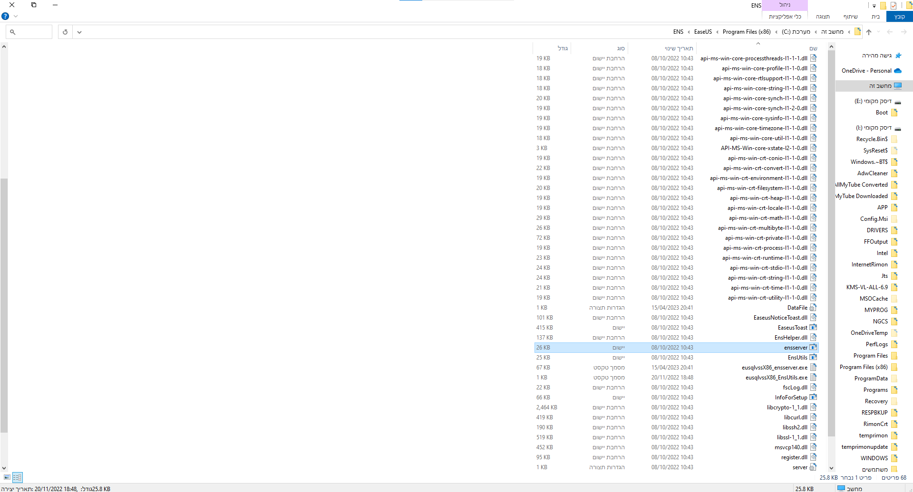Click the Refresh button in address bar

(x=65, y=32)
